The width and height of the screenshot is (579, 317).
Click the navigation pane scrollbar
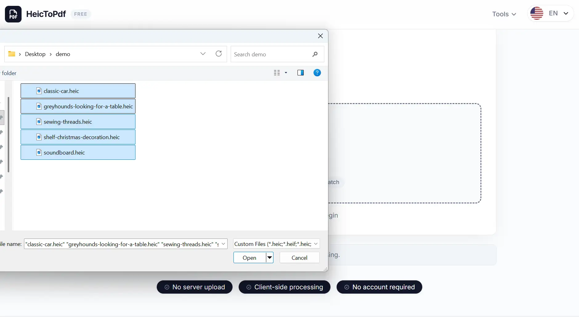[x=9, y=134]
